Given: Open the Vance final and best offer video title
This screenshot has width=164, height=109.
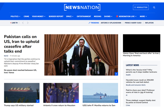Looking at the screenshot, I should [x=141, y=54].
